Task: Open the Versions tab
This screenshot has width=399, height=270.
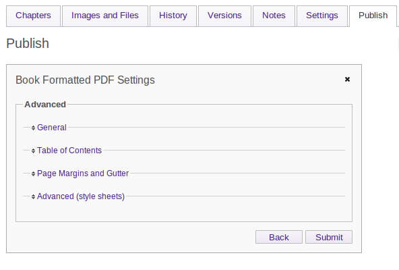Action: point(224,16)
